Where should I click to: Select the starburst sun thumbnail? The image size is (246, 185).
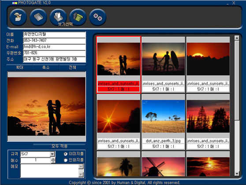(x=119, y=116)
